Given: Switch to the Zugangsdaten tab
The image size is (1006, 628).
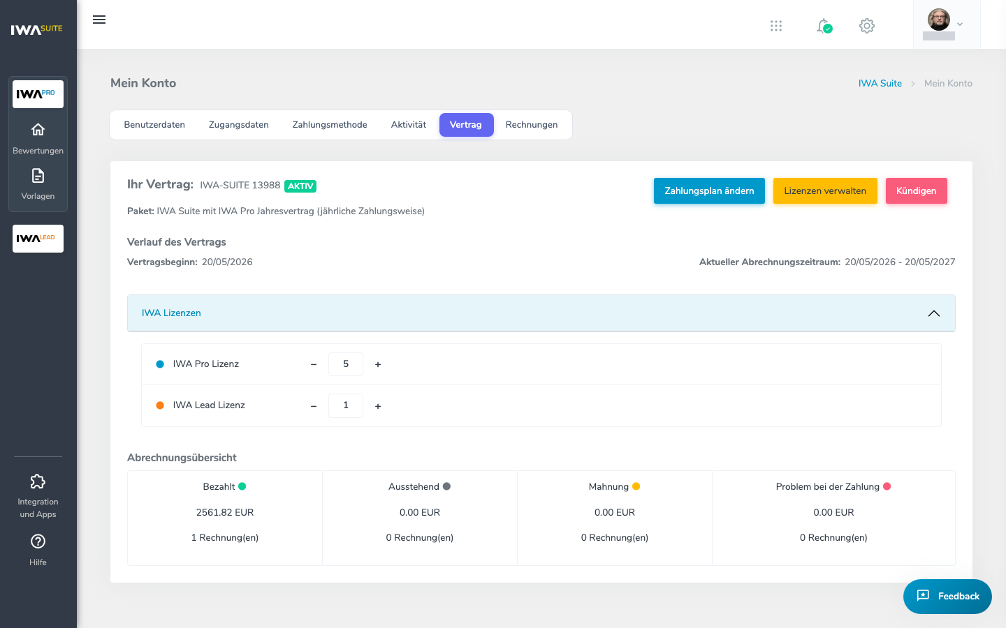Looking at the screenshot, I should click(239, 125).
